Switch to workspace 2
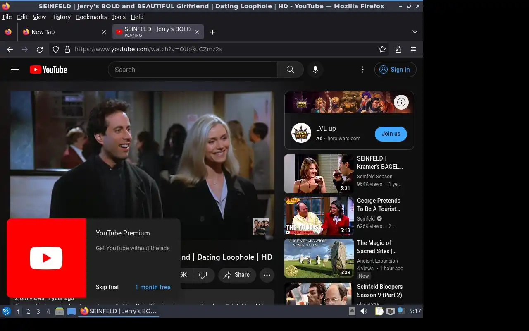 point(29,312)
